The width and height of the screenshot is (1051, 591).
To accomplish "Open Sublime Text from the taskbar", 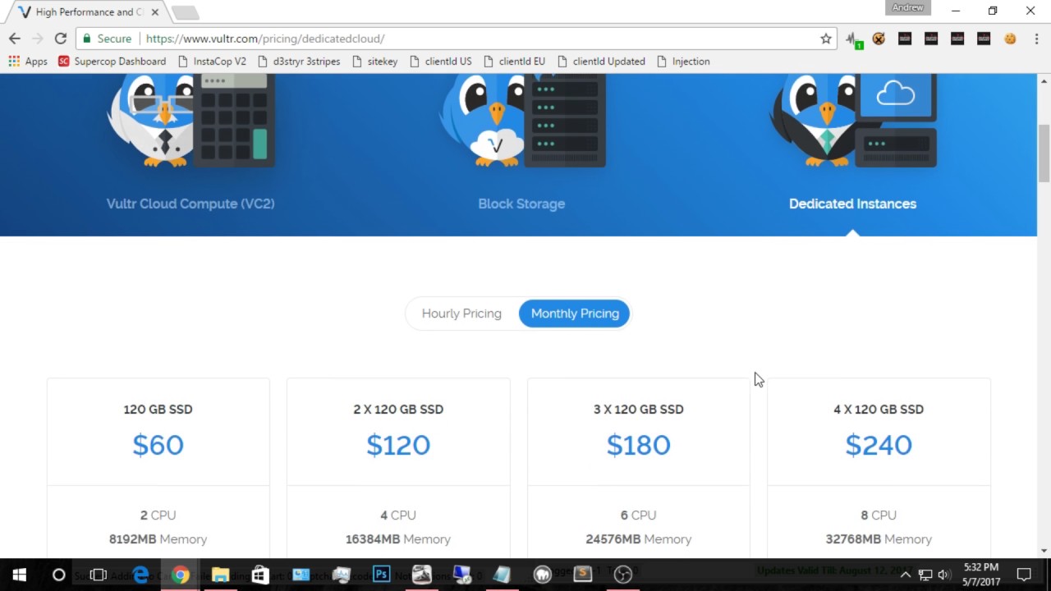I will 582,575.
